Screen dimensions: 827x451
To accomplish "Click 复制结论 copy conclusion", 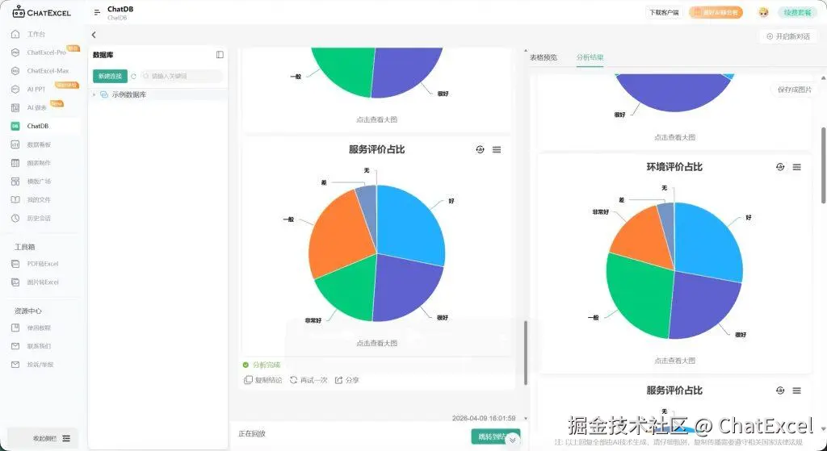I will coord(262,380).
